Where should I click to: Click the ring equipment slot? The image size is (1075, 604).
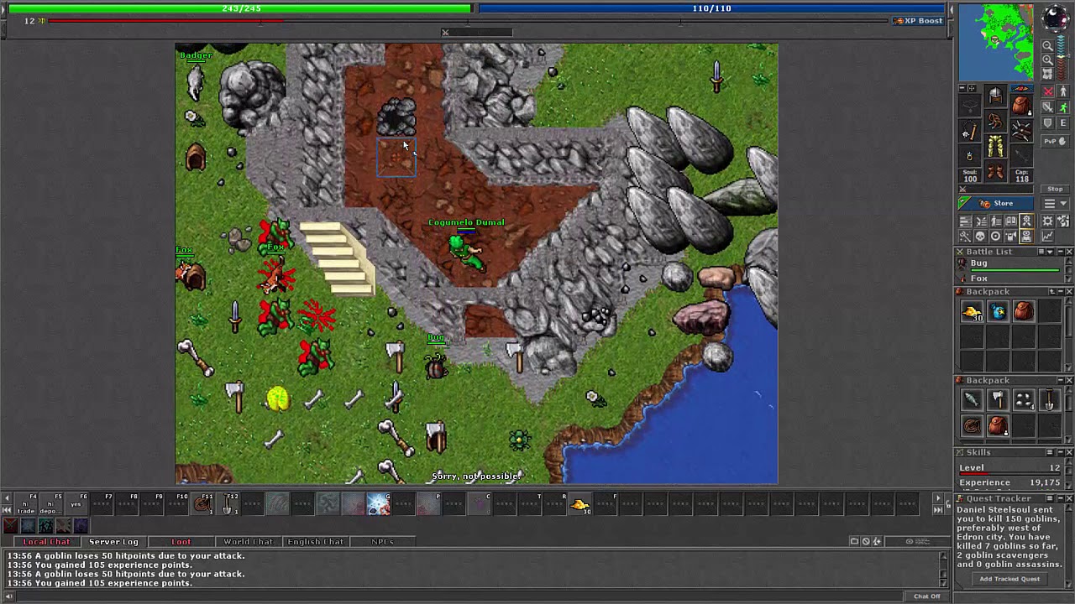tap(970, 155)
